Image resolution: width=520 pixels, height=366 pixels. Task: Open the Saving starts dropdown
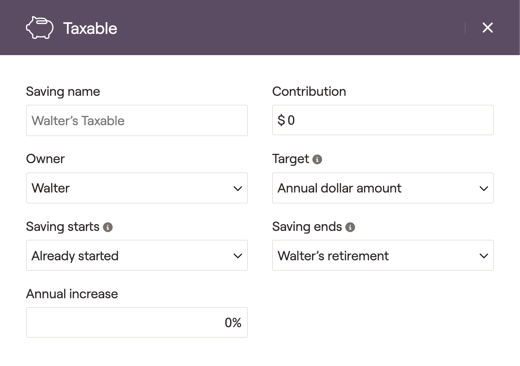(137, 255)
